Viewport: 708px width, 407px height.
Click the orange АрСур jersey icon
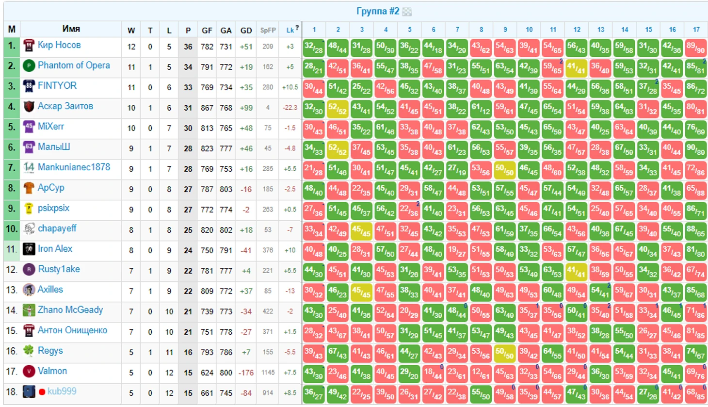[x=29, y=188]
